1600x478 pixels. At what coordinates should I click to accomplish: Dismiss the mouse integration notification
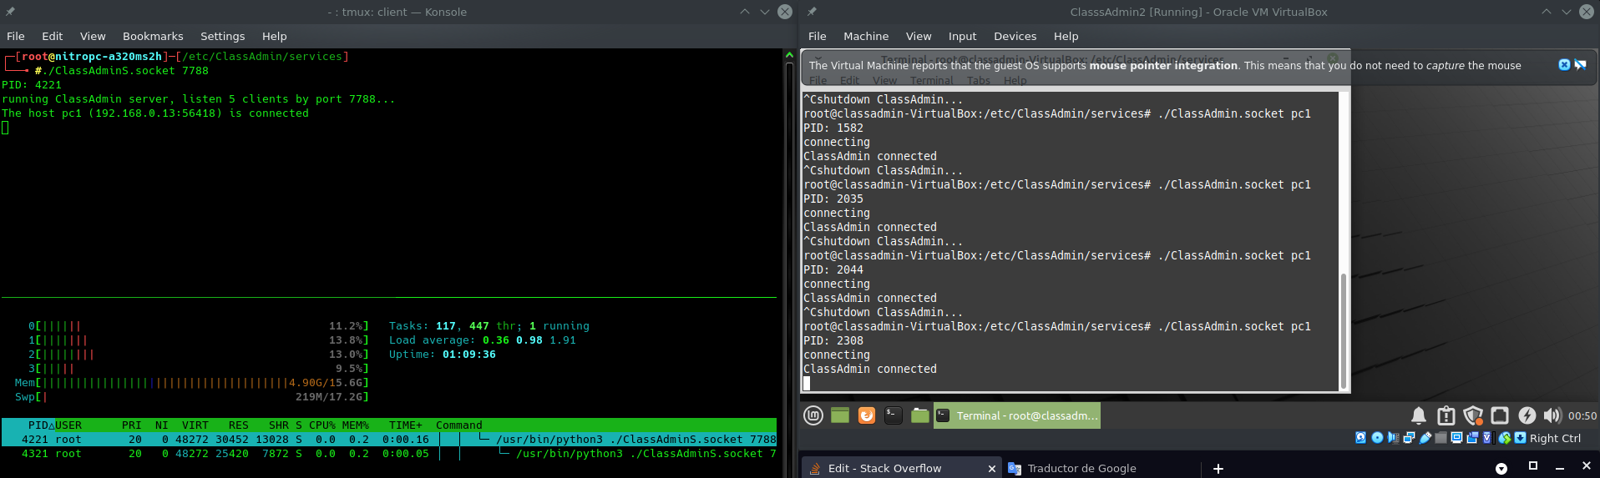pyautogui.click(x=1564, y=65)
